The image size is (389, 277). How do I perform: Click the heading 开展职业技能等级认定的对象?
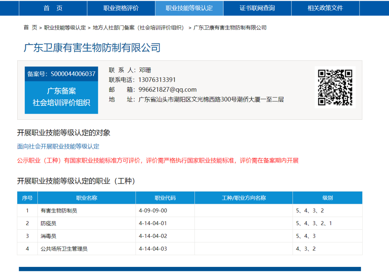coord(63,133)
